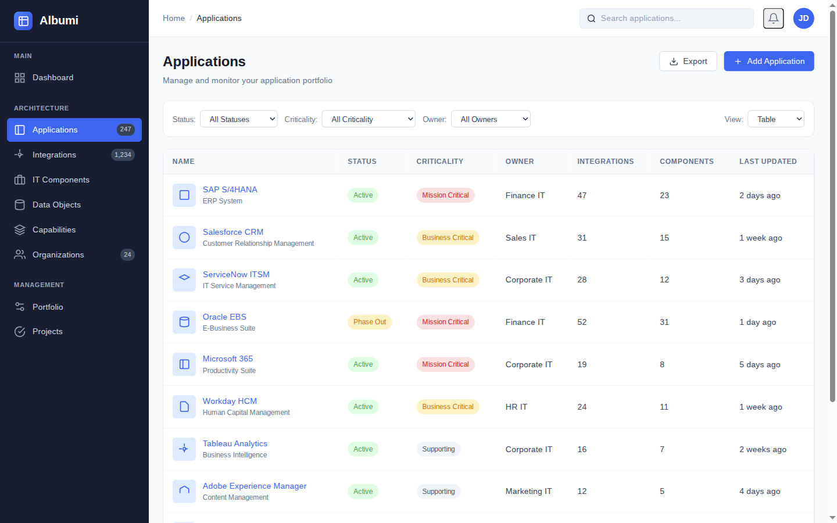Open the Workday HCM application link

(x=230, y=401)
